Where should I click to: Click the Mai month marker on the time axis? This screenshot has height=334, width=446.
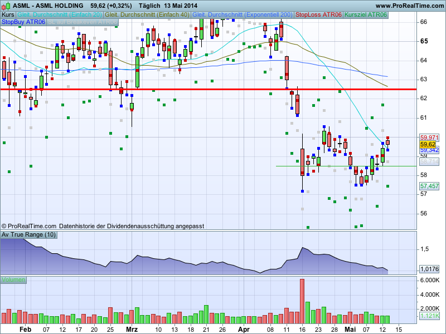(350, 330)
